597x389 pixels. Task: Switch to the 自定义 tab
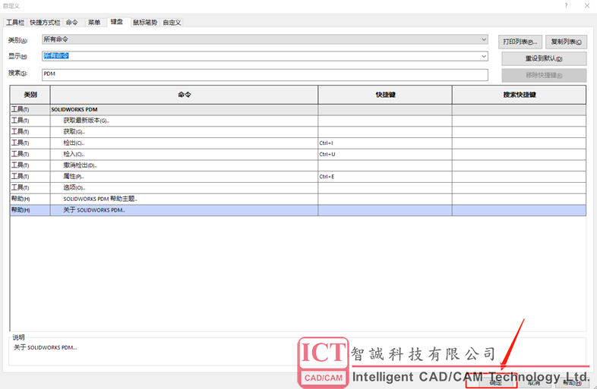(172, 23)
